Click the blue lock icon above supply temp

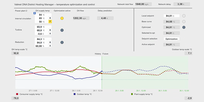(35, 13)
